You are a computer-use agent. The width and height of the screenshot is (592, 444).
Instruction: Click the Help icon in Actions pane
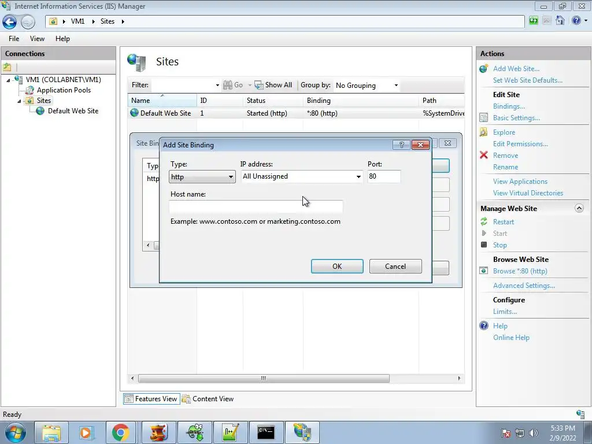click(x=484, y=325)
